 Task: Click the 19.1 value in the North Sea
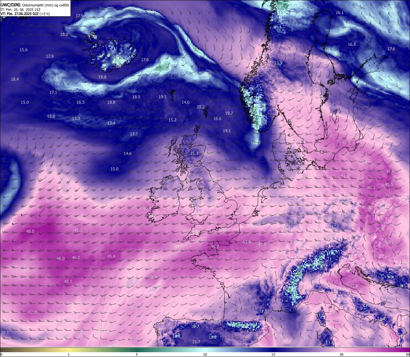pos(227,131)
